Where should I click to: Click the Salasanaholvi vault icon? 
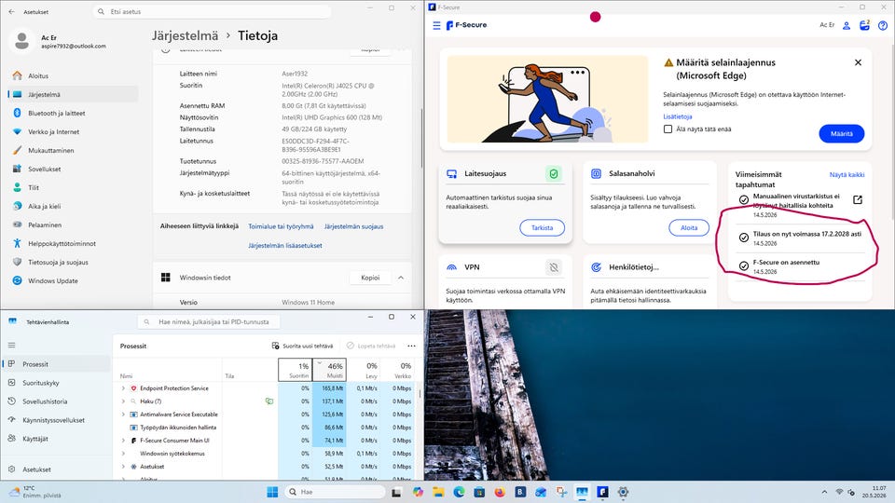pyautogui.click(x=596, y=173)
